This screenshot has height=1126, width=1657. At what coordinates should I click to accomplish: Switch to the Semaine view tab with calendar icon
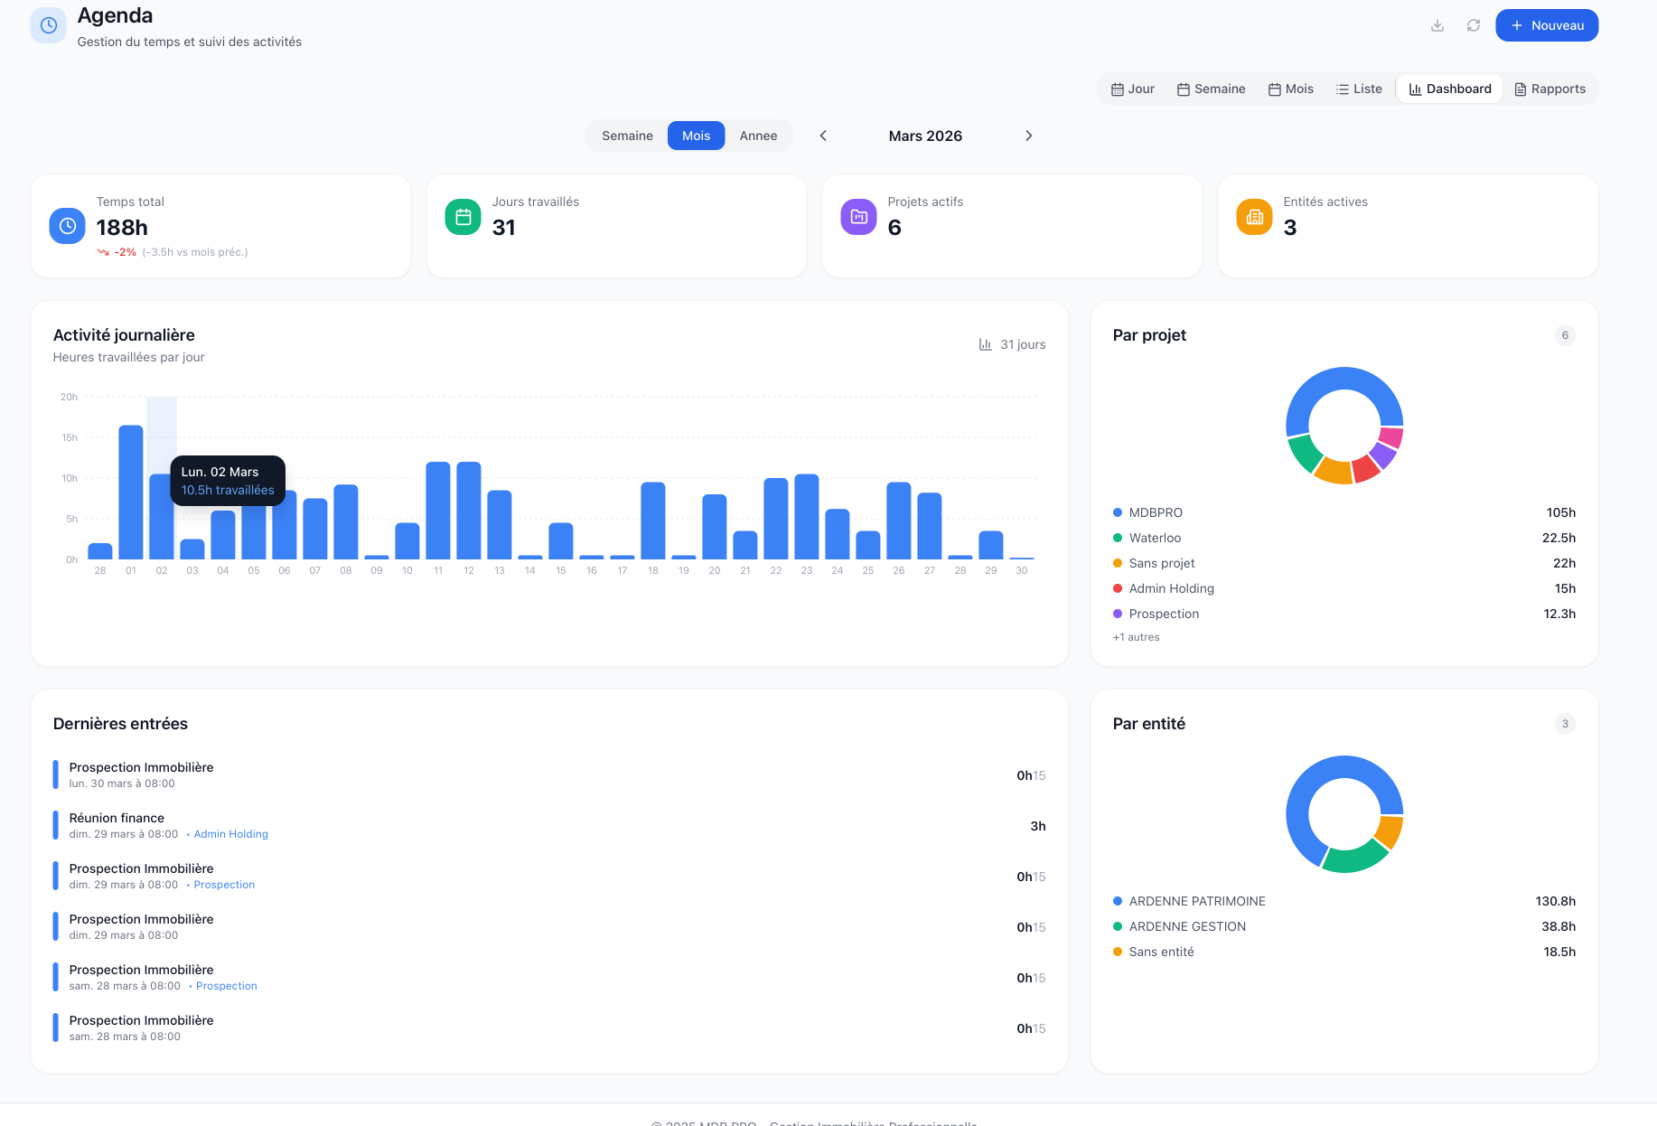(x=1211, y=89)
